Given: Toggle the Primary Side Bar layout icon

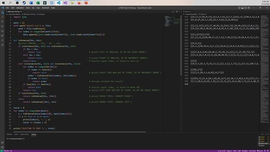Looking at the screenshot, I should tap(239, 8).
